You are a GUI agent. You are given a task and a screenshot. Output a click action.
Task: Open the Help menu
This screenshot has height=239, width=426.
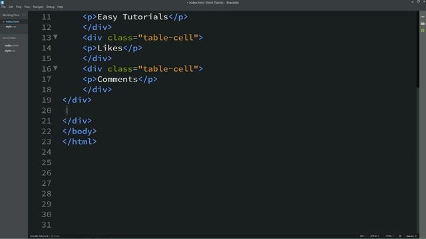[60, 7]
